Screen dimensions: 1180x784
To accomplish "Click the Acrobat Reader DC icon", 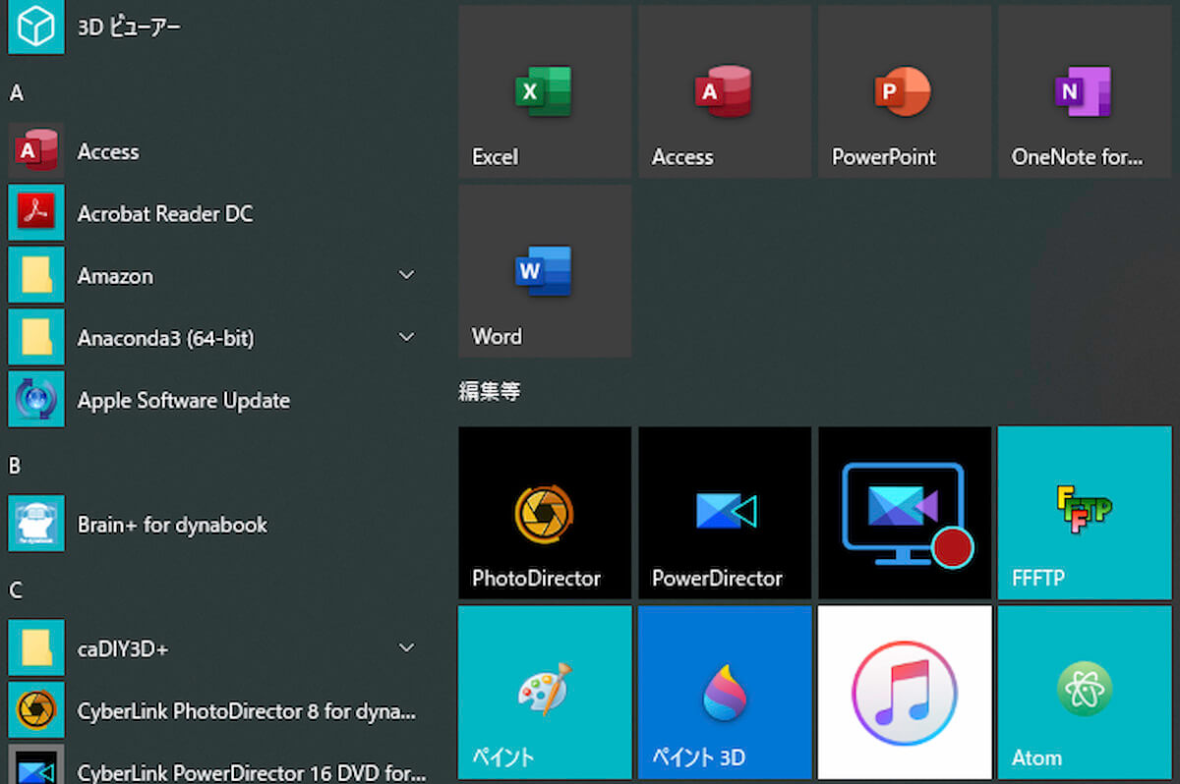I will 36,212.
